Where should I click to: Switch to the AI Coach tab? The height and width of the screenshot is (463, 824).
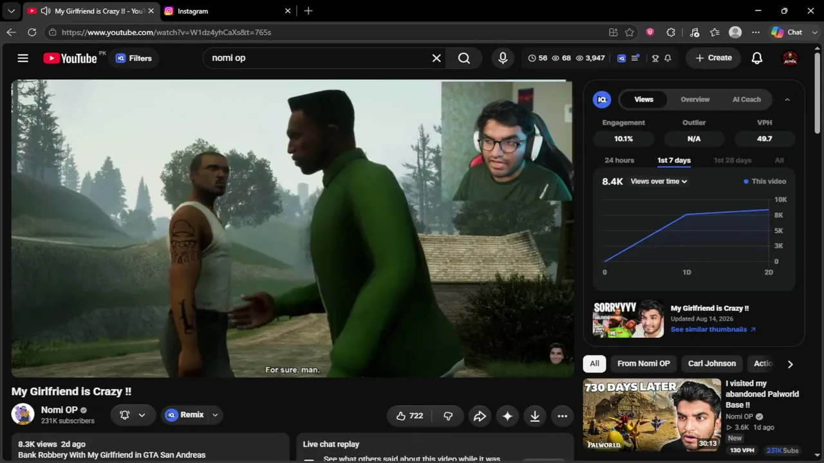coord(747,99)
